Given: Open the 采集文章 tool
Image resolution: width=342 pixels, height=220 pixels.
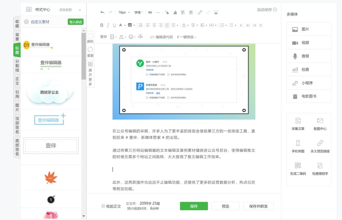Looking at the screenshot, I should tap(298, 124).
